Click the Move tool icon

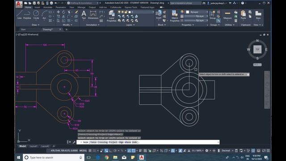click(59, 12)
